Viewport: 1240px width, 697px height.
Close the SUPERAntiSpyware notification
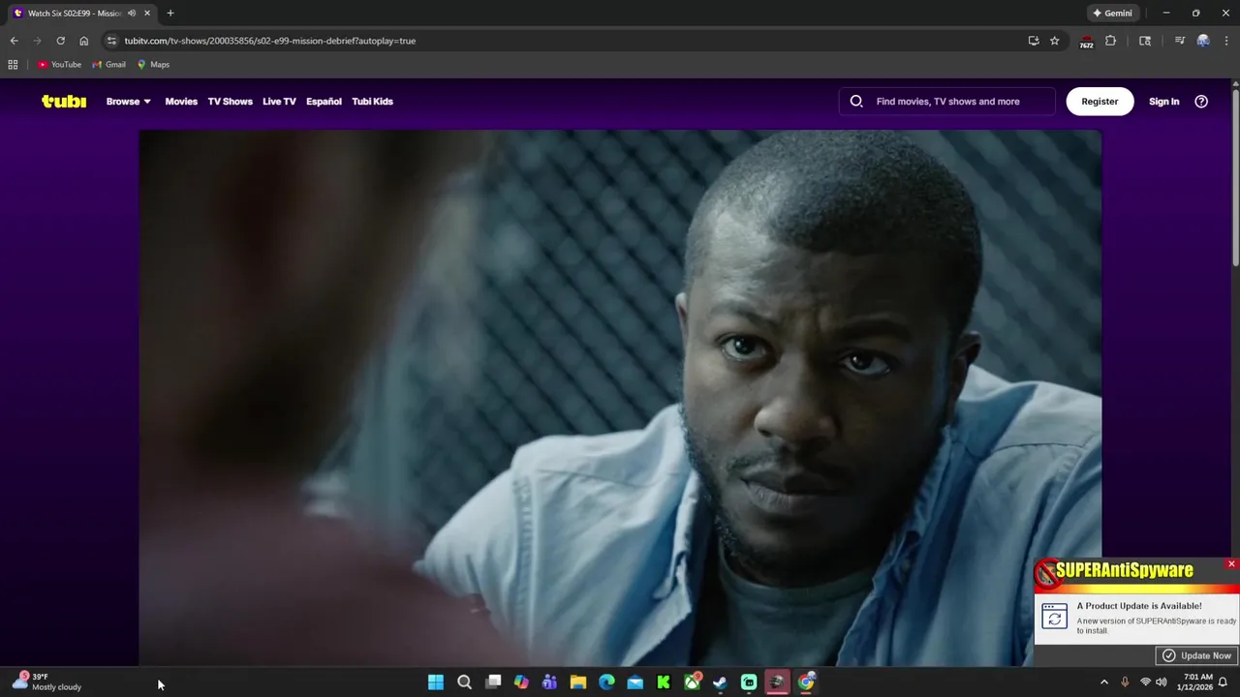point(1231,563)
